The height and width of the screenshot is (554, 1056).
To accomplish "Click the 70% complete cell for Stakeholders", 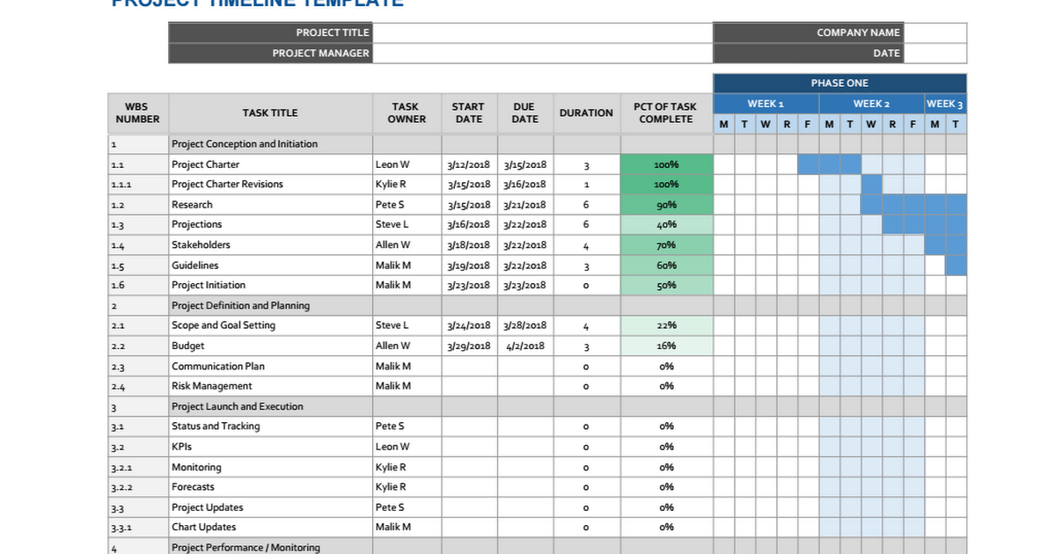I will [666, 245].
